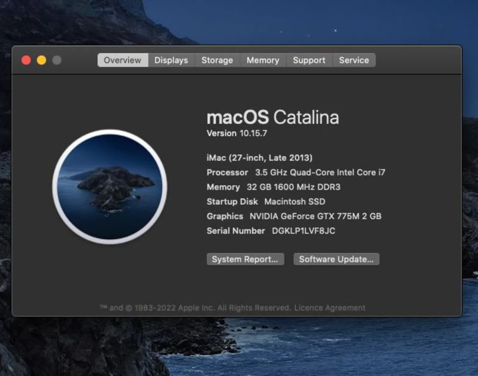Image resolution: width=478 pixels, height=376 pixels.
Task: Open the Displays tab
Action: pyautogui.click(x=171, y=60)
